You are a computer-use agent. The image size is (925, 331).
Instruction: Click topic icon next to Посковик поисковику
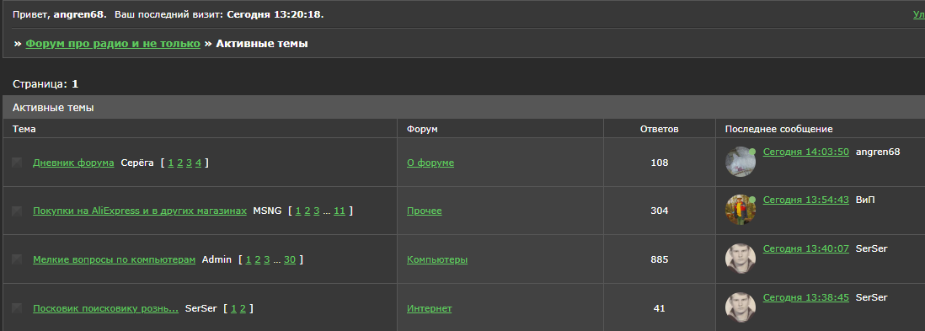pos(17,308)
